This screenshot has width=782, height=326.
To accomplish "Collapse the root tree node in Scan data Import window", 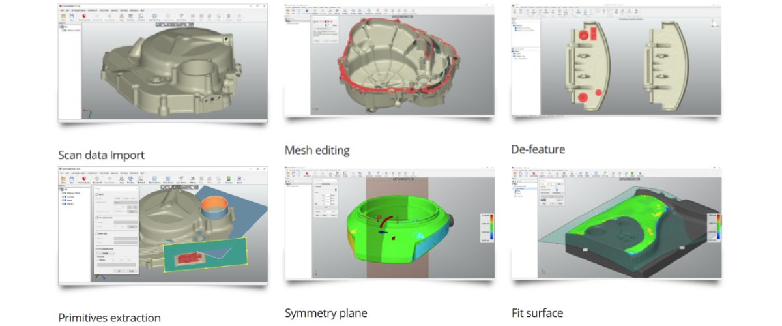I will click(x=61, y=27).
